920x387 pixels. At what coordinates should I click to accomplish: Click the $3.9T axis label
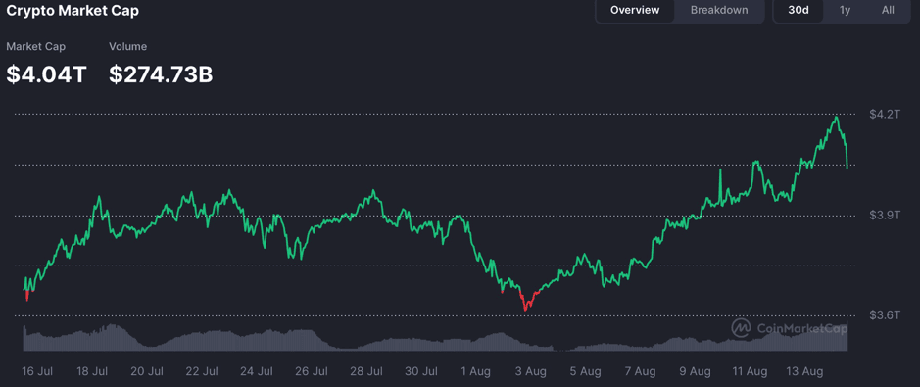pos(884,216)
